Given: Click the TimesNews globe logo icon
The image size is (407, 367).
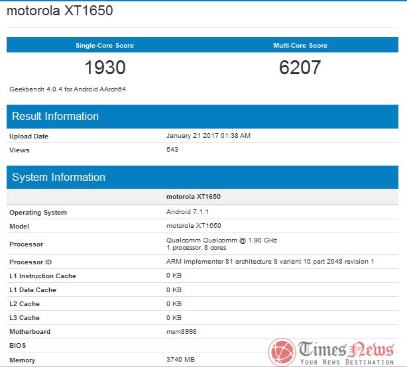Looking at the screenshot, I should click(x=282, y=350).
